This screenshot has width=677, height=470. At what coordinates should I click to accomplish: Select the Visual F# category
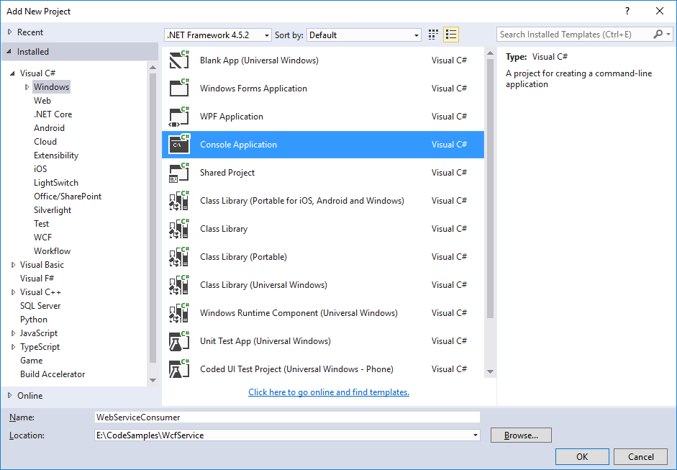click(37, 279)
